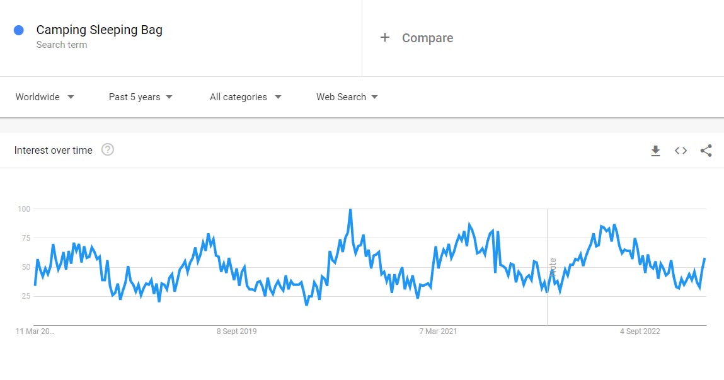Click the blue dot for Camping Sleeping Bag
Viewport: 724px width, 380px height.
19,30
